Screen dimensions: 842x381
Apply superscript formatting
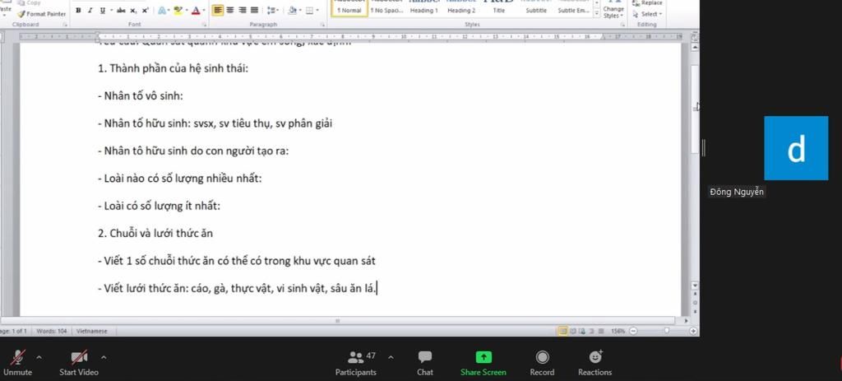[x=145, y=10]
